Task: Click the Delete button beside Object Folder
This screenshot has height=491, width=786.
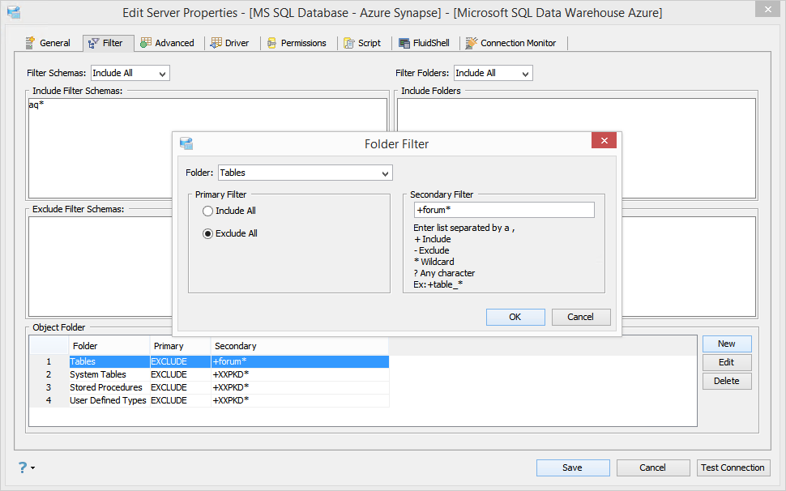Action: coord(727,381)
